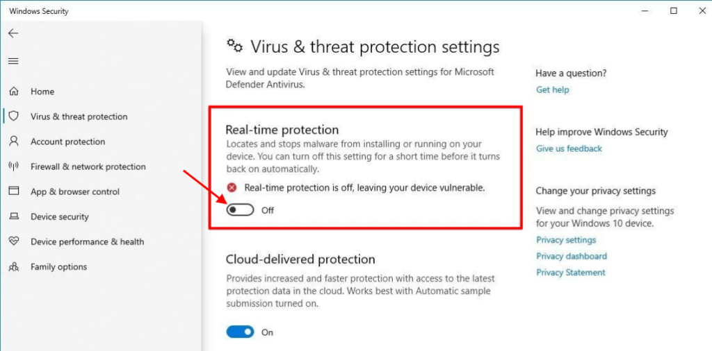Open the Privacy settings link
The height and width of the screenshot is (351, 712).
[566, 240]
